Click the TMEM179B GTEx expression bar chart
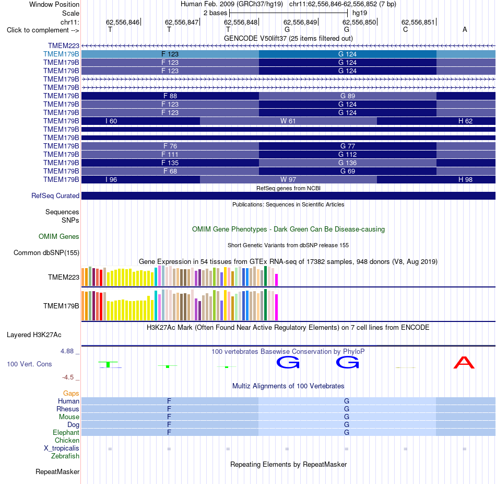 [180, 305]
